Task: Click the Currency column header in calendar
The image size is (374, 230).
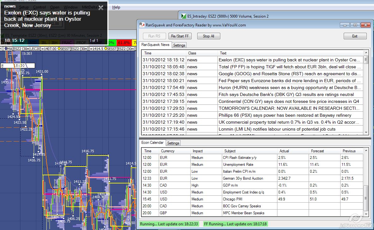Action: (174, 151)
